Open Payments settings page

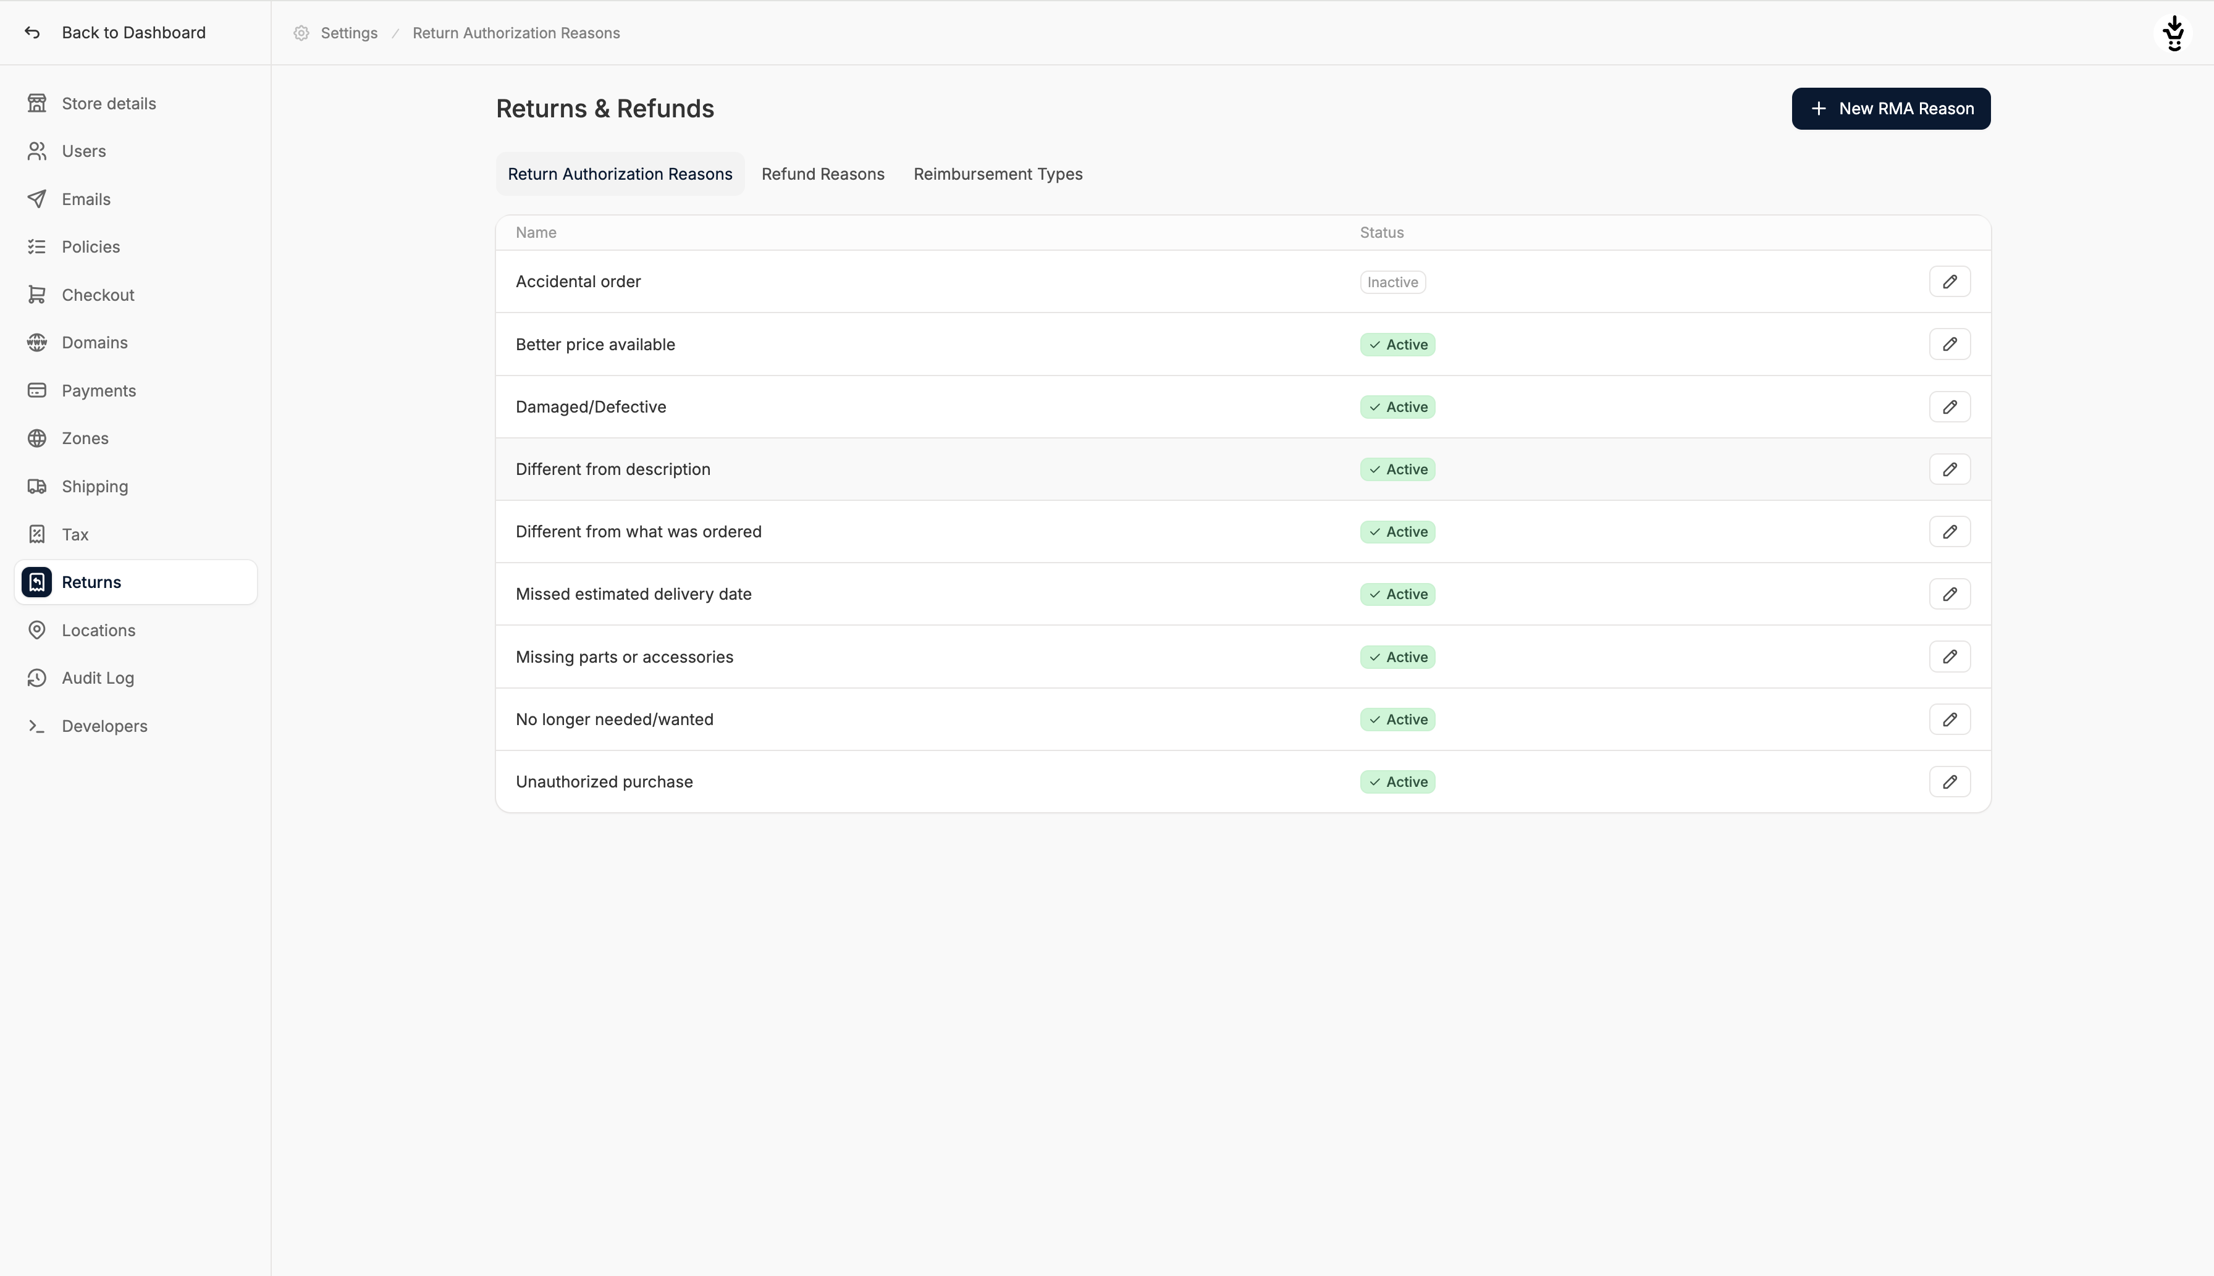pos(98,391)
